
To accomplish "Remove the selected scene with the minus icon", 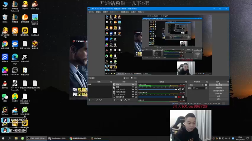I will 93,100.
